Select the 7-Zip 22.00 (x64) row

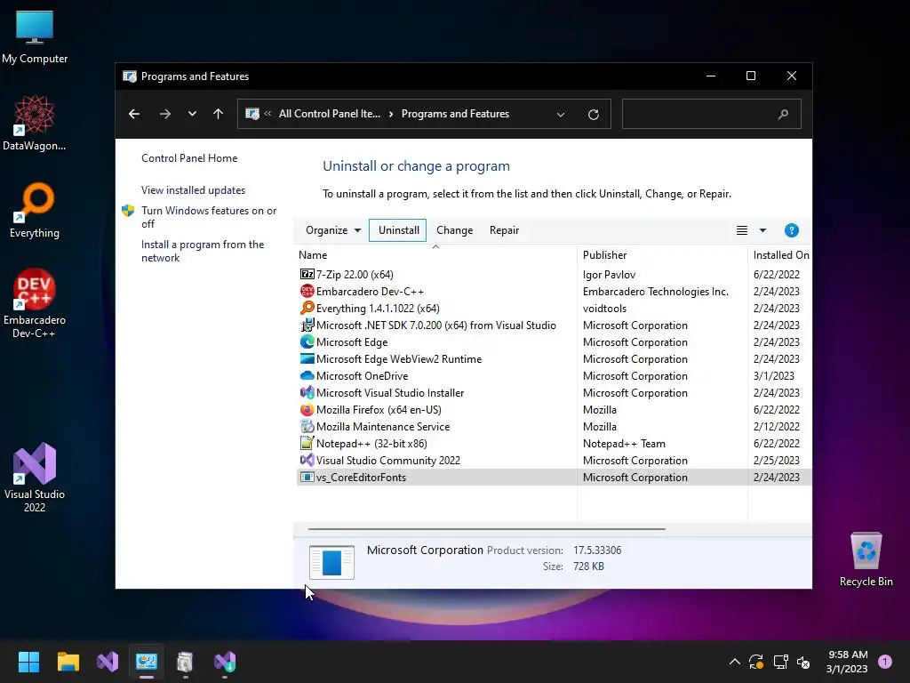554,274
